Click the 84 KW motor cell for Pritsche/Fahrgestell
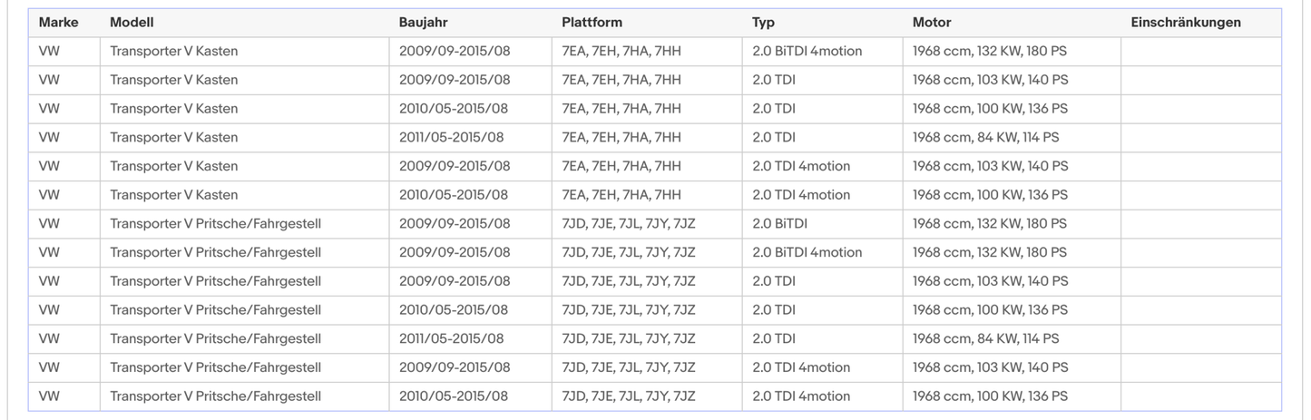 coord(986,339)
